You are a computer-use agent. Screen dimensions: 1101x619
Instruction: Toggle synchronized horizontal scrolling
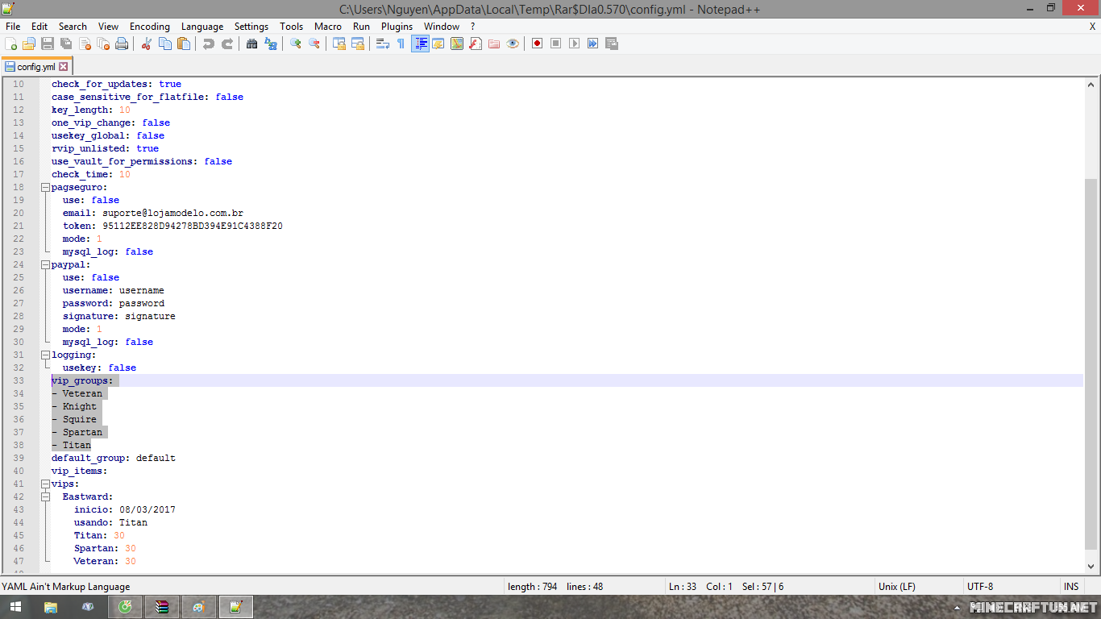[358, 44]
